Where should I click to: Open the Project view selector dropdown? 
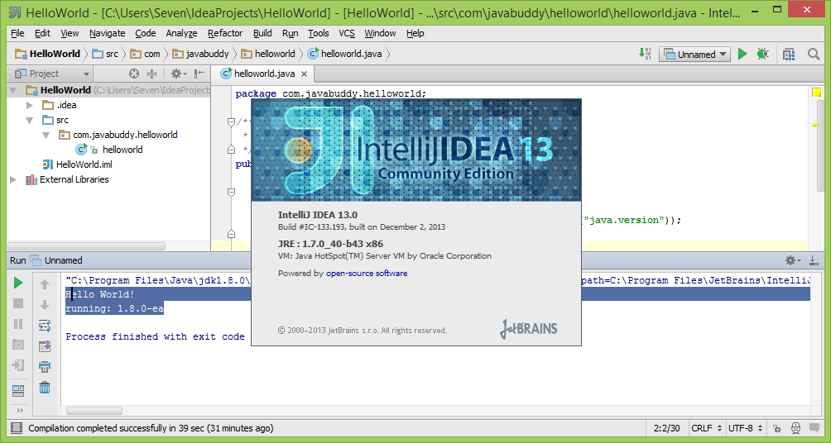tap(52, 74)
